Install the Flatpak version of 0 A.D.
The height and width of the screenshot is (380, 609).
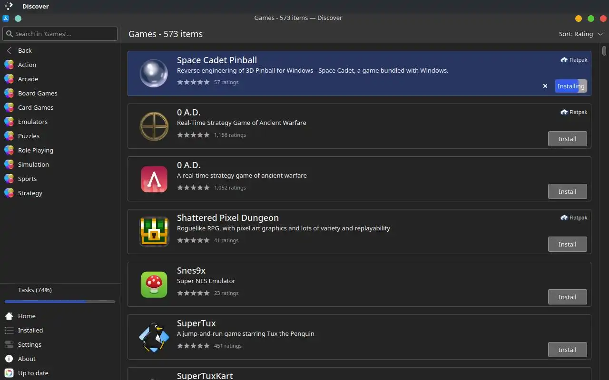(567, 139)
